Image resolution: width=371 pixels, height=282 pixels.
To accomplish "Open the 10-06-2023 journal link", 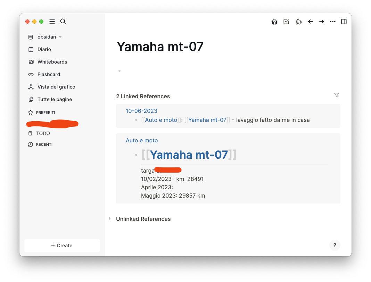I will (141, 111).
